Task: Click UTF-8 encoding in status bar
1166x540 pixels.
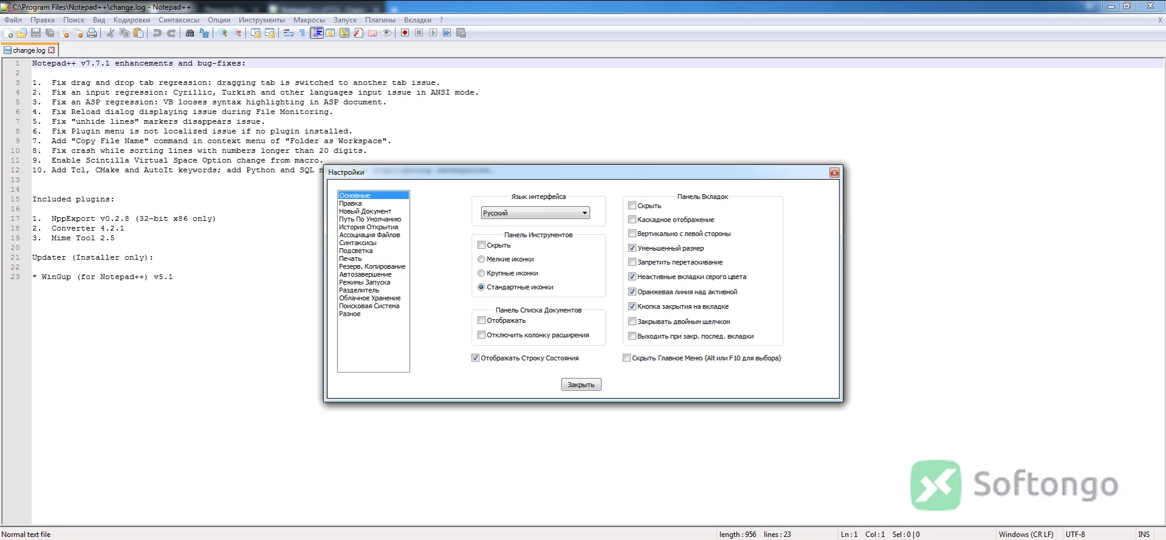Action: pos(1076,535)
